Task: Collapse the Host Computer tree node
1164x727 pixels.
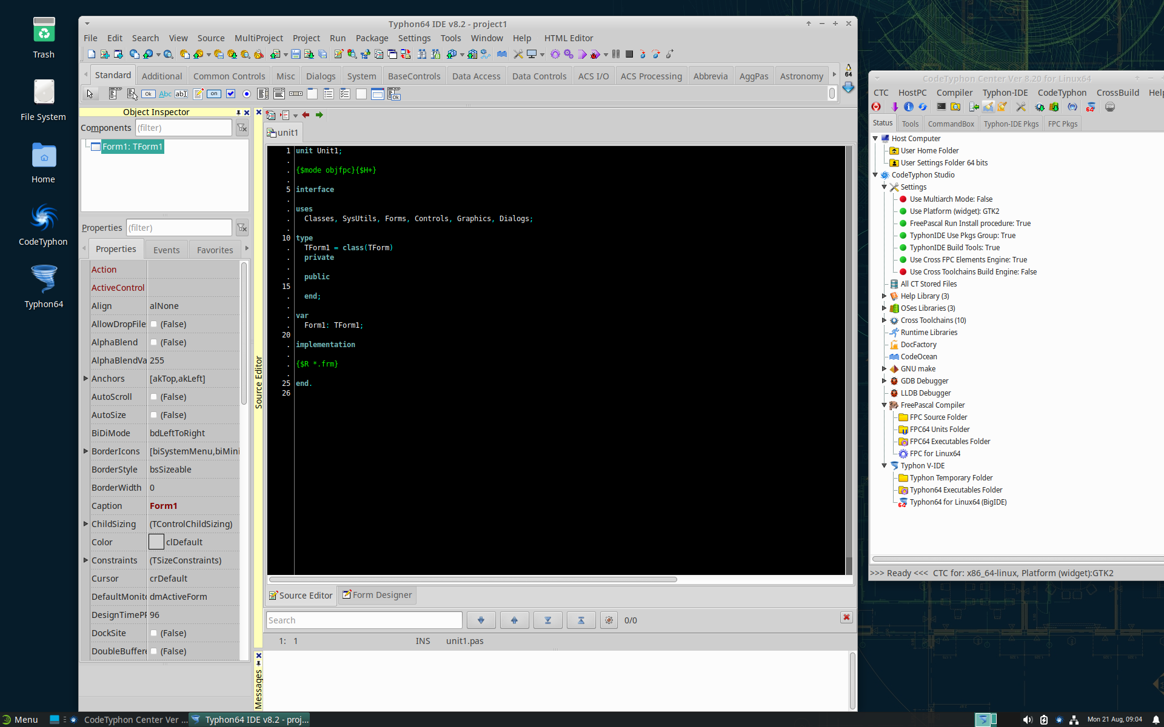Action: tap(875, 139)
